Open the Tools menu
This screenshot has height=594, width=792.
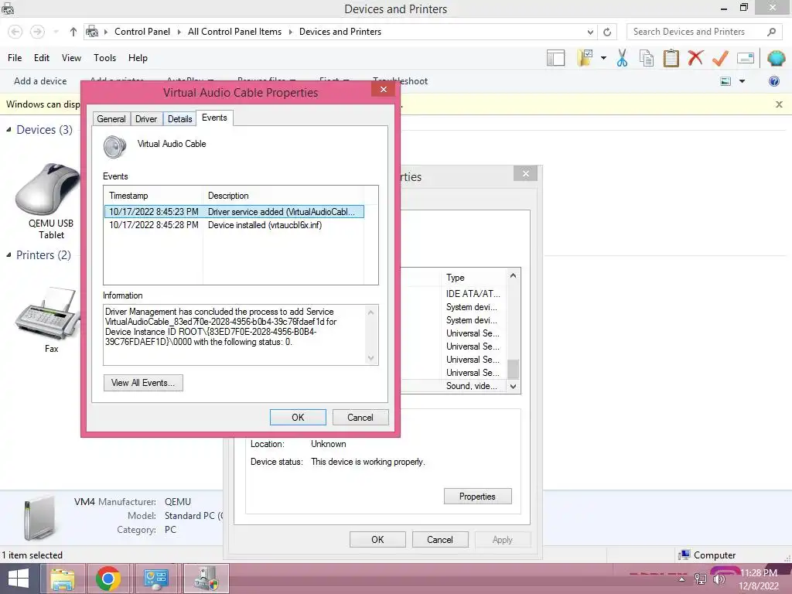pos(104,58)
